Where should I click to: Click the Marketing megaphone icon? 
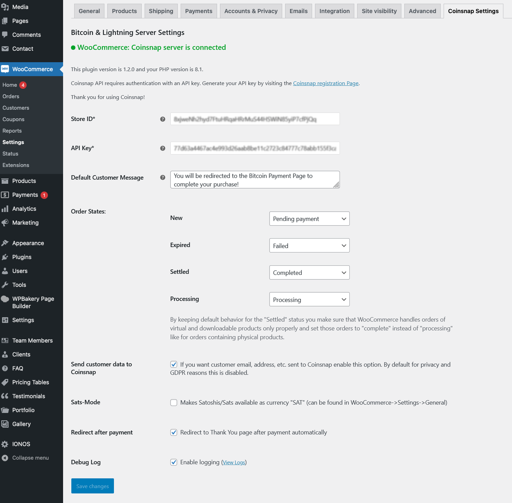pyautogui.click(x=5, y=223)
